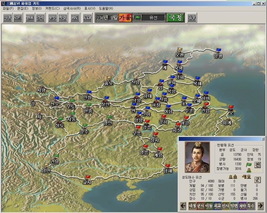
Task: Close the ruler info panel
Action: [263, 139]
